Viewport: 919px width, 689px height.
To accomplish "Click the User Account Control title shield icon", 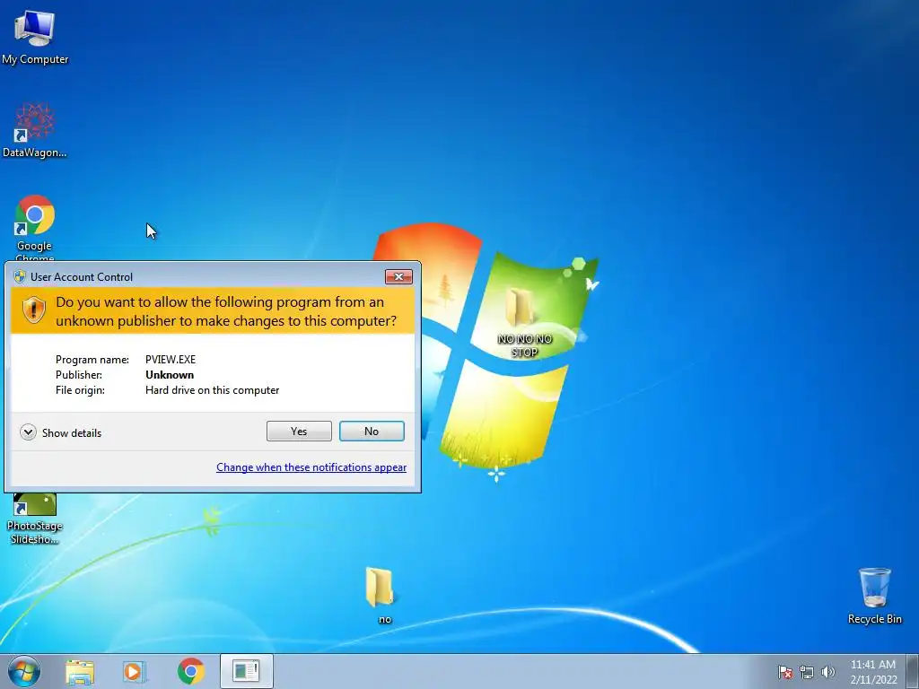I will 20,276.
